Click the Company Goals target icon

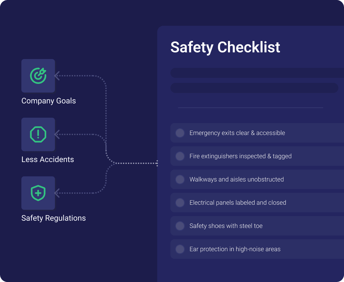38,76
